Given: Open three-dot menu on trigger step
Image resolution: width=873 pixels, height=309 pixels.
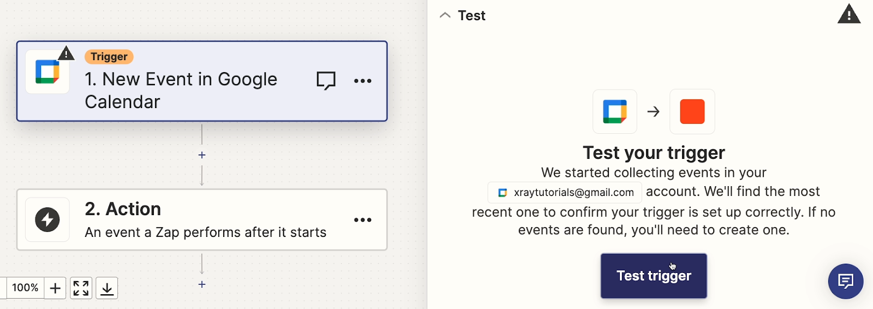Looking at the screenshot, I should click(x=363, y=81).
